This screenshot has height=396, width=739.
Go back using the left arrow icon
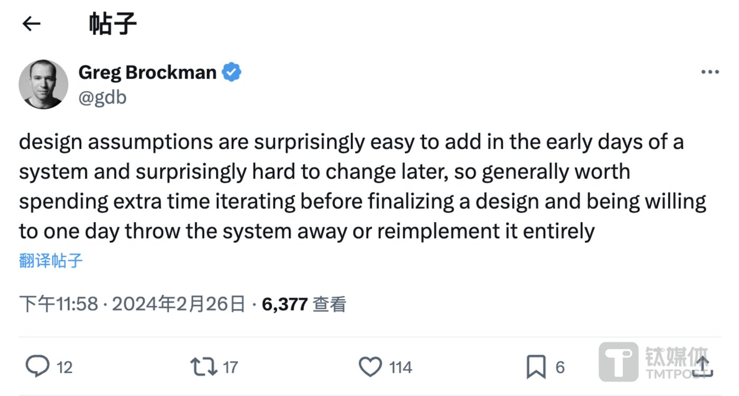coord(32,24)
